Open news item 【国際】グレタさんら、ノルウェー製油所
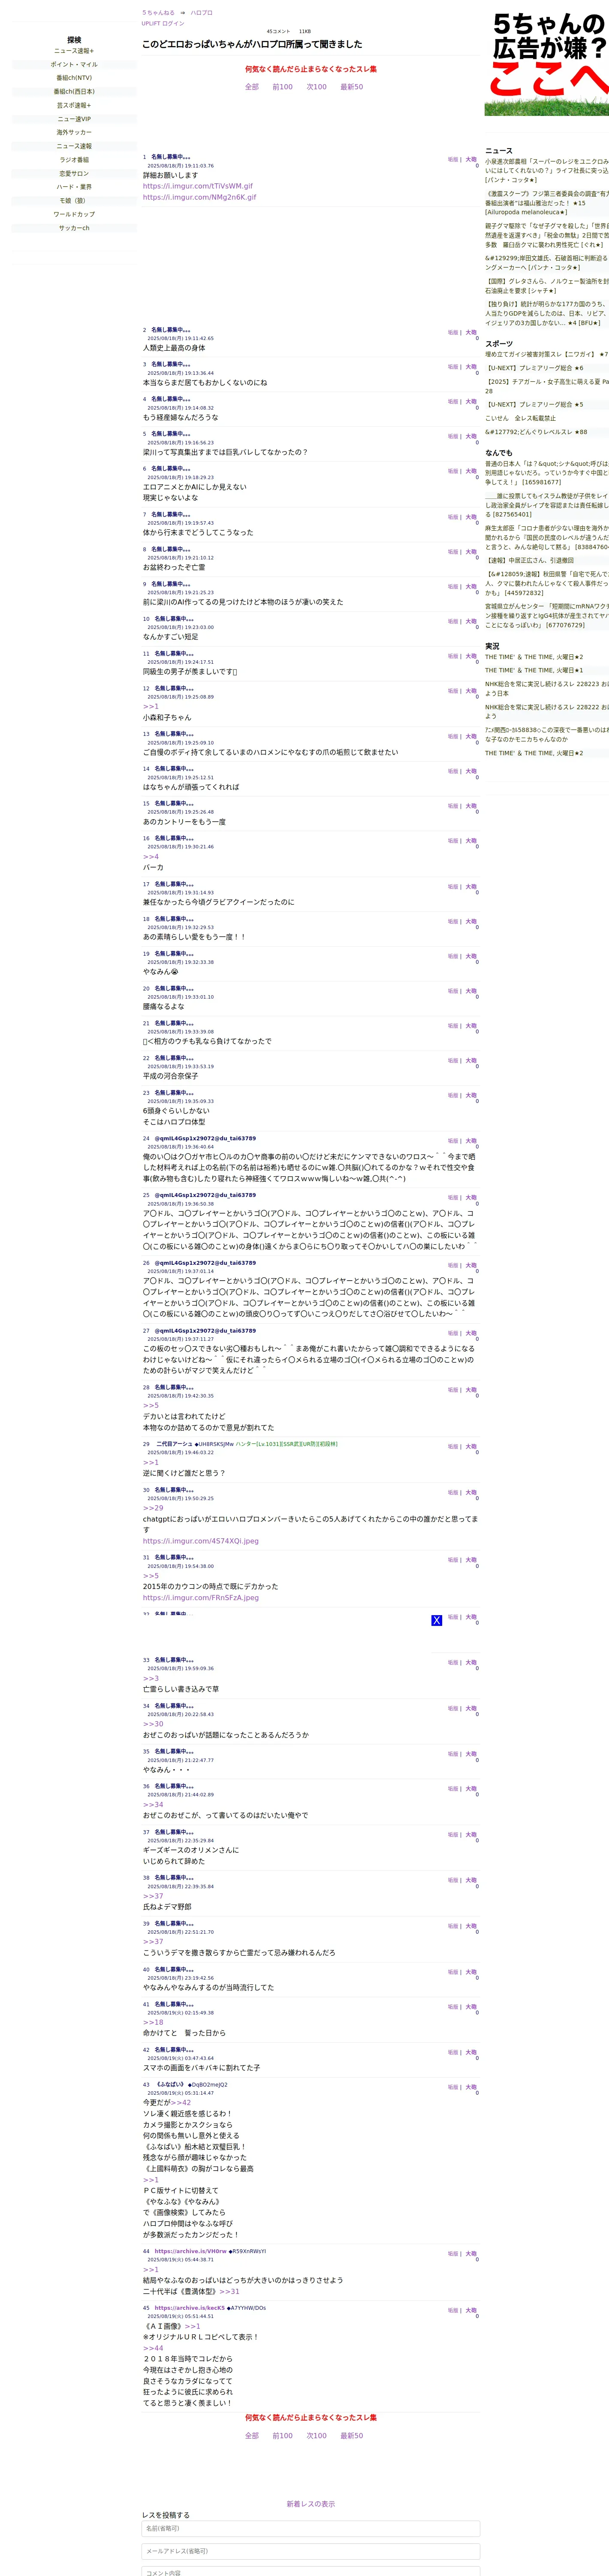 pos(547,286)
